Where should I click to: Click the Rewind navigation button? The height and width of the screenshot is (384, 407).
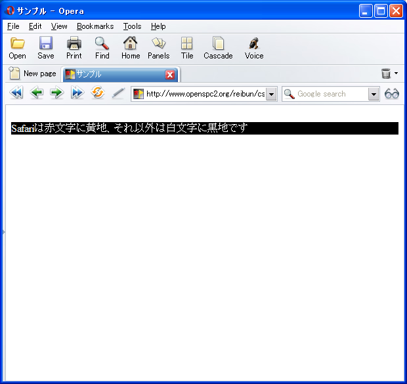pyautogui.click(x=16, y=93)
